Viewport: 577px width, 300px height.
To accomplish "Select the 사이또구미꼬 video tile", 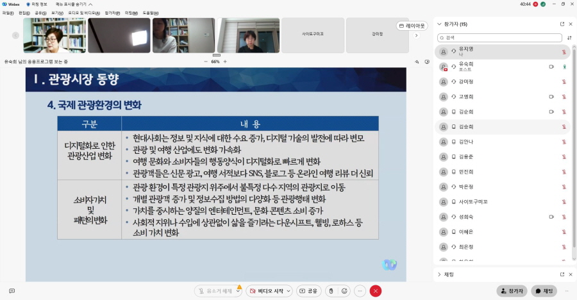I will tap(313, 35).
